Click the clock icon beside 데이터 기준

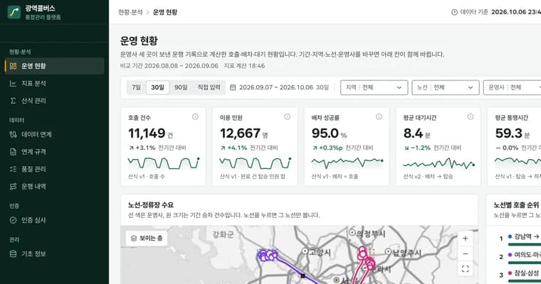pyautogui.click(x=454, y=12)
